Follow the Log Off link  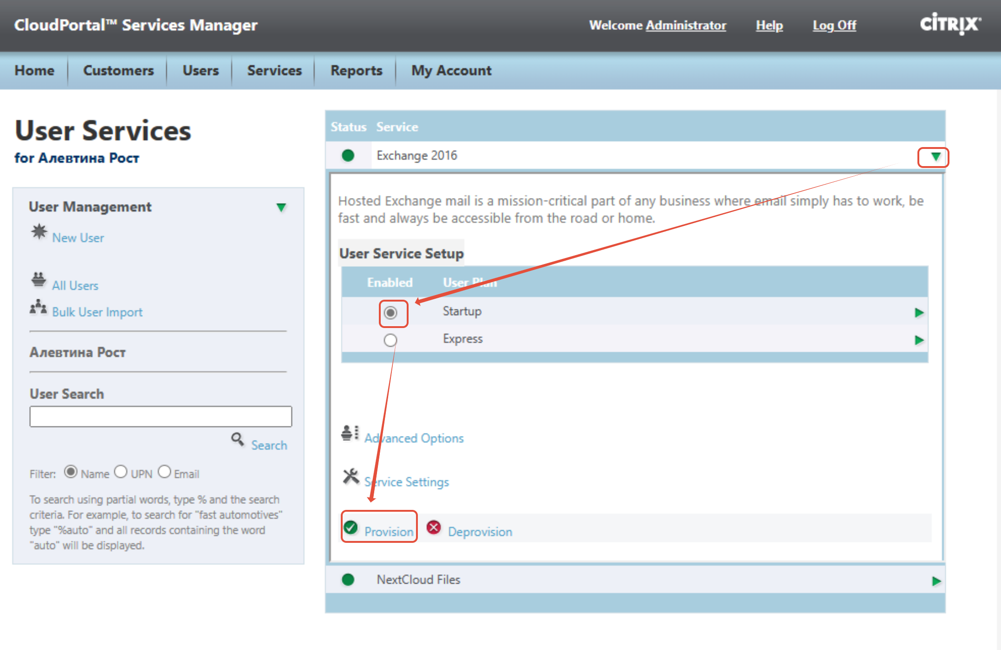(834, 25)
